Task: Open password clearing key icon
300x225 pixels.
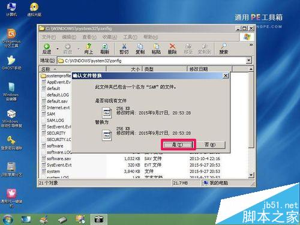Action: click(x=11, y=143)
